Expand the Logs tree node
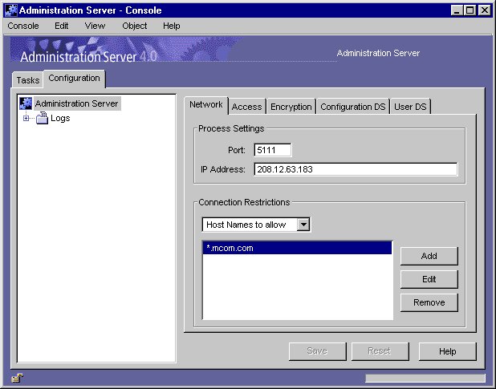This screenshot has width=496, height=389. pyautogui.click(x=26, y=118)
